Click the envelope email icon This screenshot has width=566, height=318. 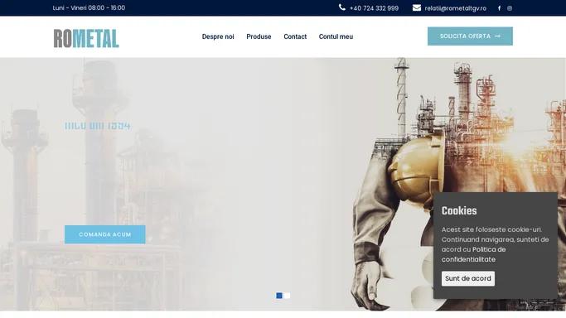coord(417,7)
